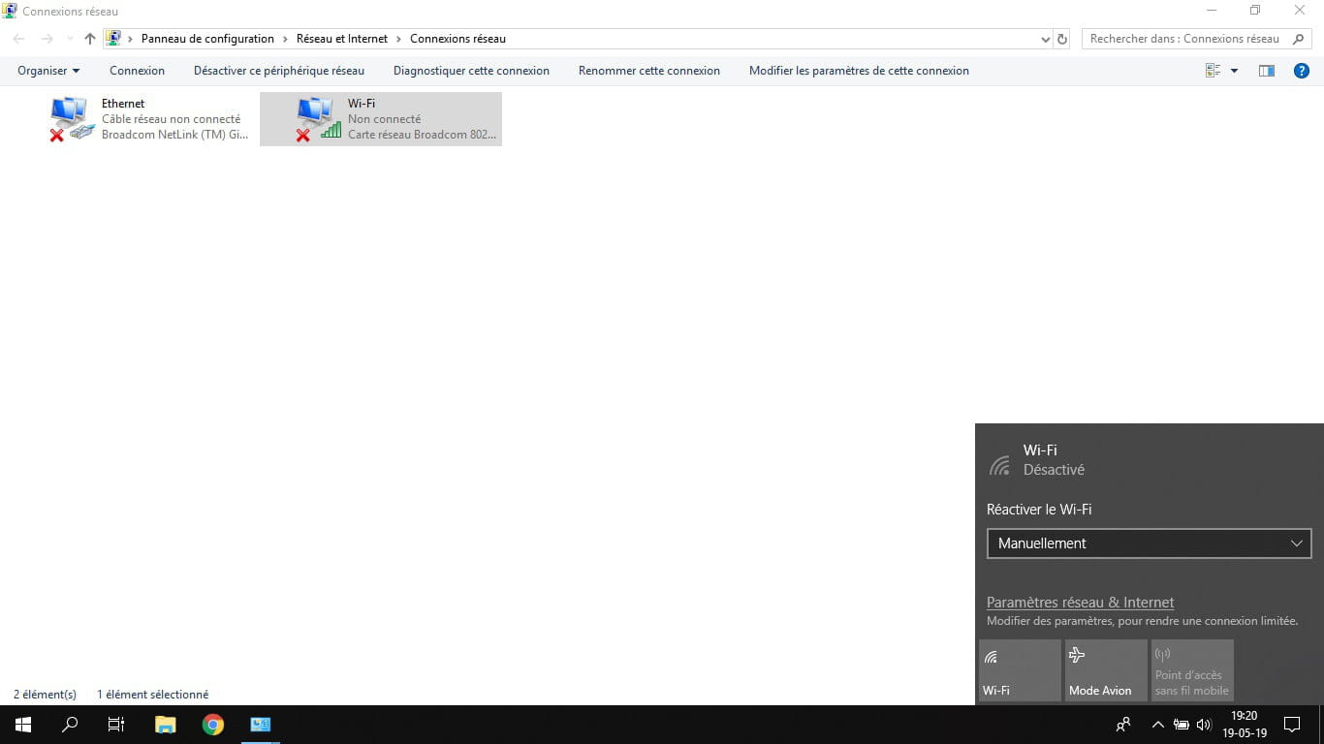The height and width of the screenshot is (744, 1324).
Task: Toggle the preview pane icon
Action: tap(1266, 71)
